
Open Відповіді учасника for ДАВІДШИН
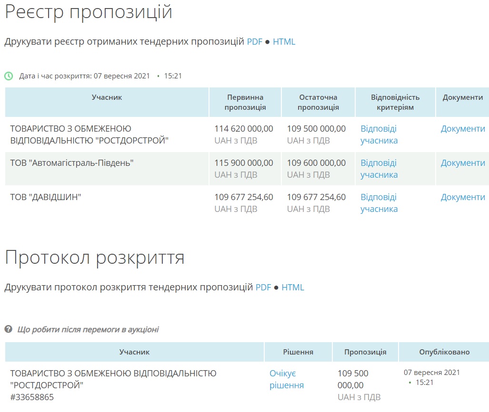pyautogui.click(x=379, y=203)
